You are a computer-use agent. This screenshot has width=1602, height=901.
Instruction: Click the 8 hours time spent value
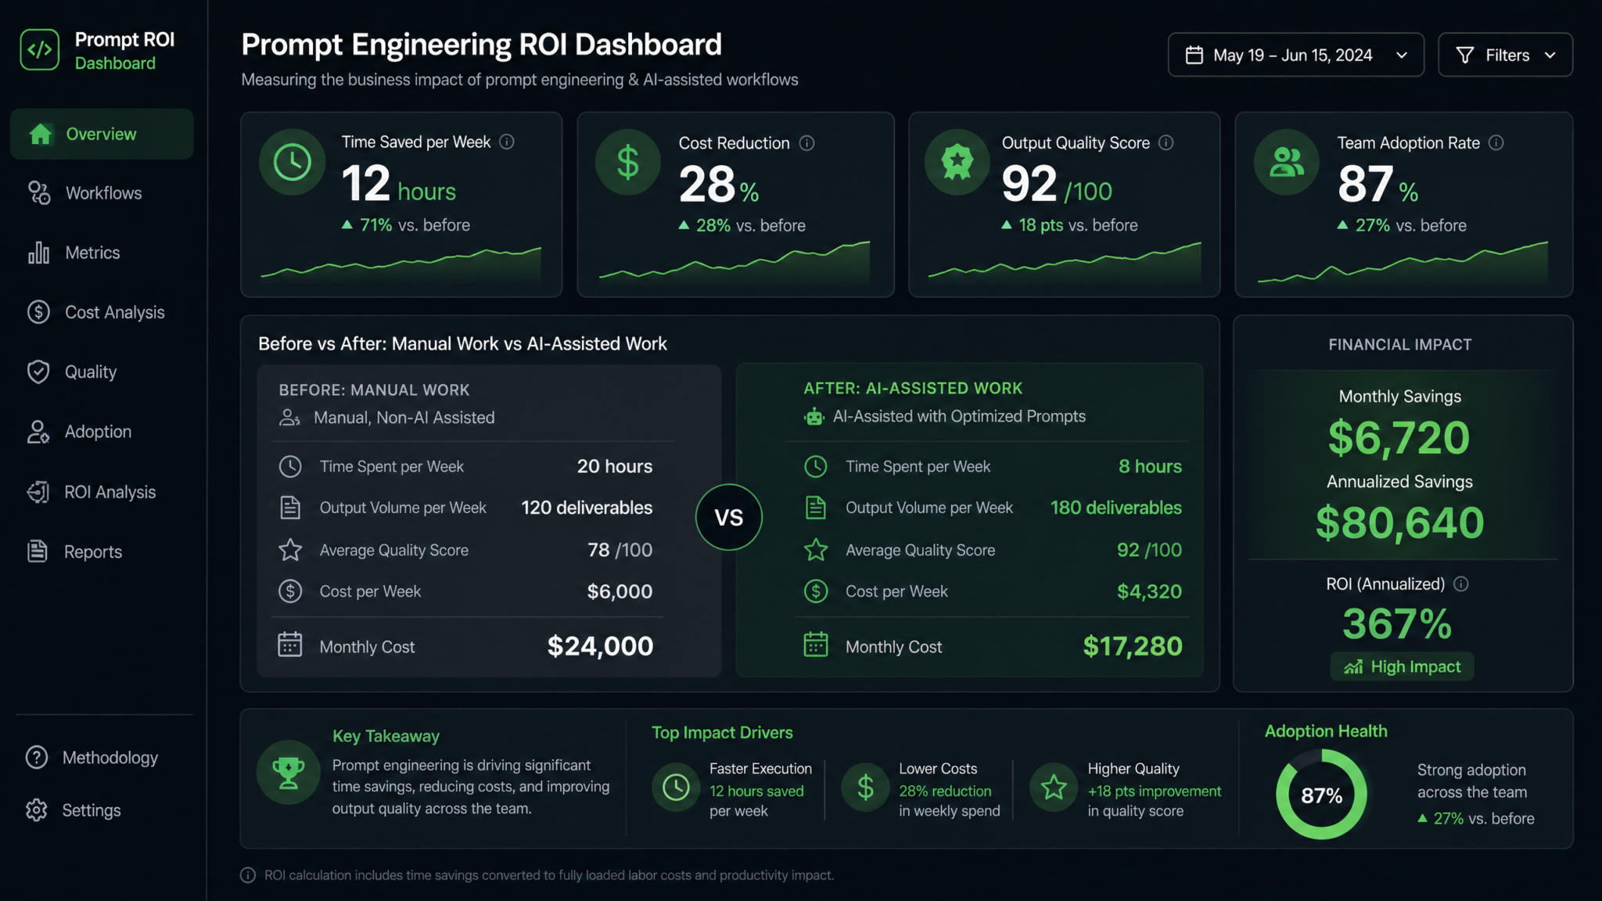1151,466
